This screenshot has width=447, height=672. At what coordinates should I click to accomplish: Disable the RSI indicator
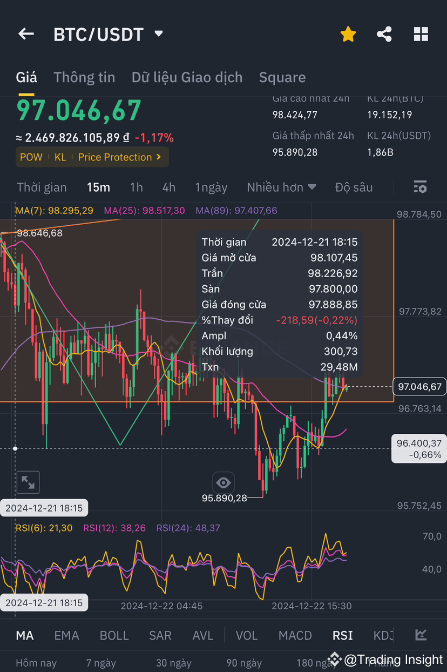click(x=342, y=635)
